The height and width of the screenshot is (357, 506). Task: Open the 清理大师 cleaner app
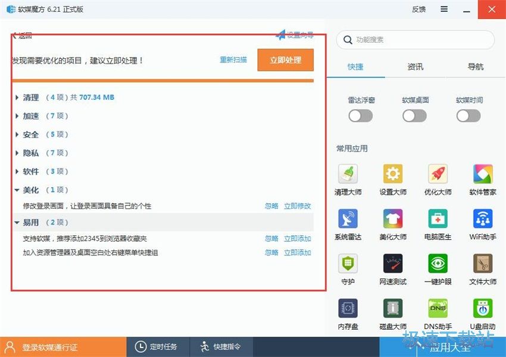click(x=348, y=174)
